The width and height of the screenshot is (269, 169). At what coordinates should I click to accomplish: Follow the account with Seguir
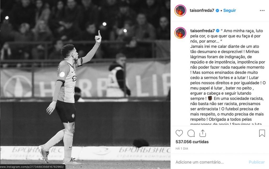(230, 11)
